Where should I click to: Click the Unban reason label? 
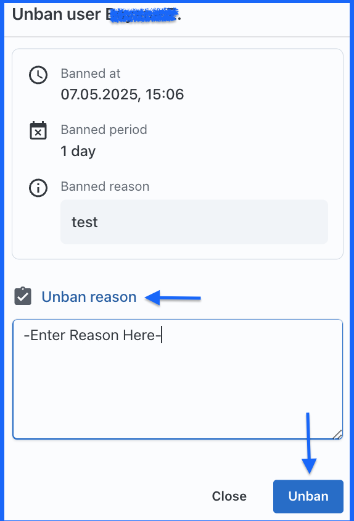[89, 297]
